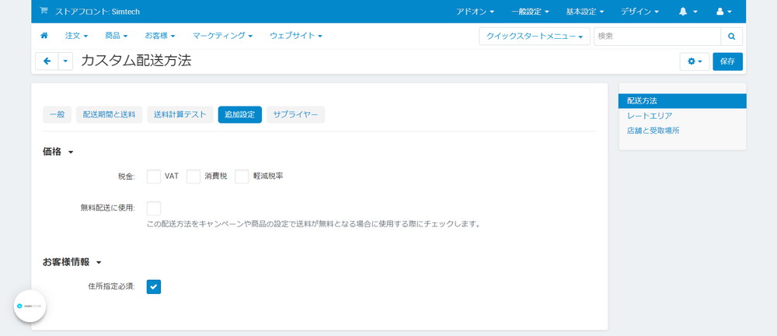Select the 追加設定 tab
Screen dimensions: 777x336
pyautogui.click(x=240, y=114)
